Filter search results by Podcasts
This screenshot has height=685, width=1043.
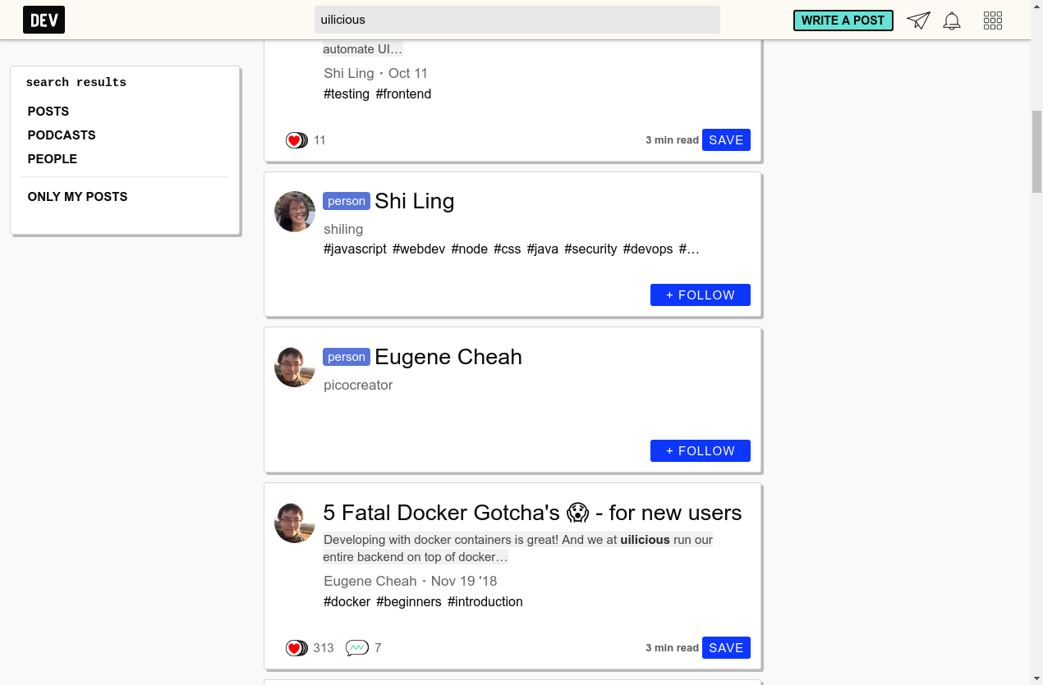(62, 135)
